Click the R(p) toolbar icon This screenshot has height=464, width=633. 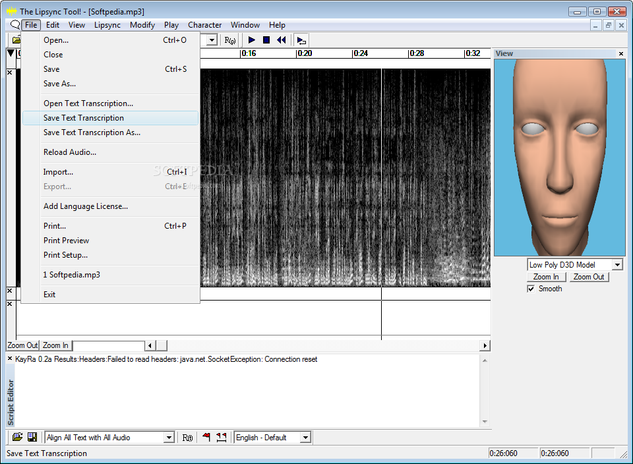coord(230,40)
